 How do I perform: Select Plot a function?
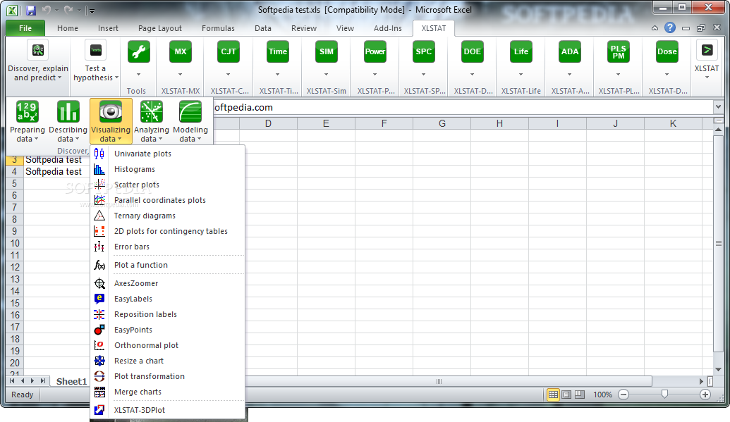(167, 265)
